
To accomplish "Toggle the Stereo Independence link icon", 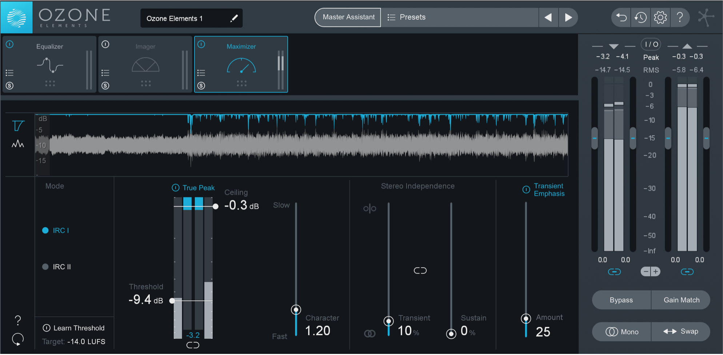I will click(420, 270).
